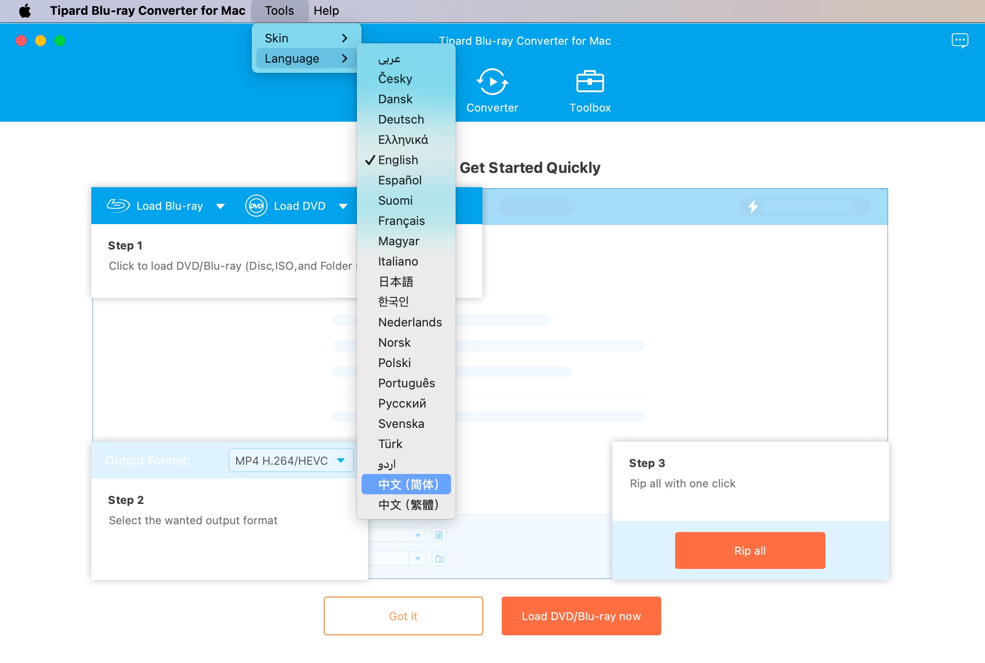985x663 pixels.
Task: Select Français from the language list
Action: click(x=401, y=221)
